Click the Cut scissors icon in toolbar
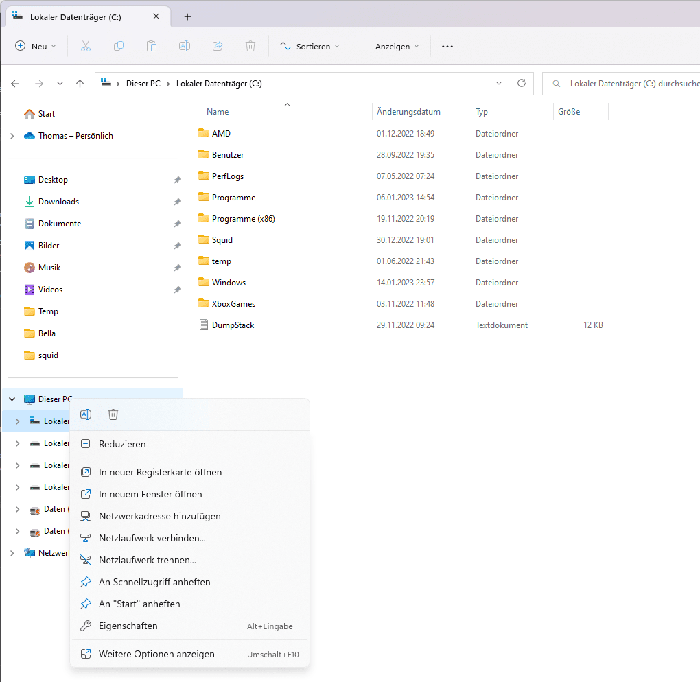Screen dimensions: 700x682 (86, 47)
